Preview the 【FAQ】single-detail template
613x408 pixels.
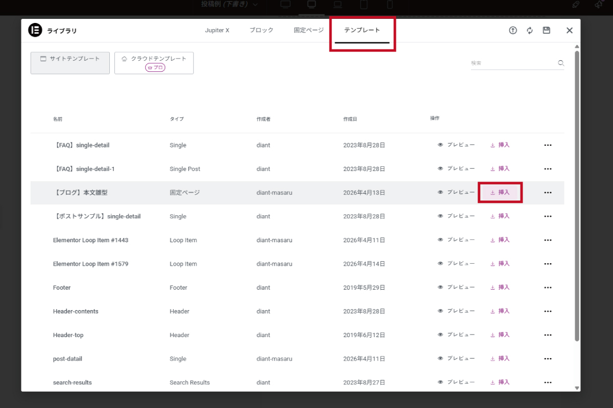pos(456,145)
